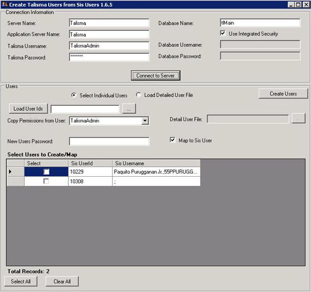This screenshot has width=311, height=292.
Task: Open Copy Permissions from User dropdown
Action: [x=145, y=121]
